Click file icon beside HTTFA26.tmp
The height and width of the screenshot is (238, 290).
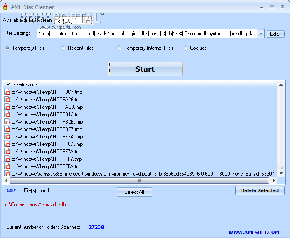(7, 99)
